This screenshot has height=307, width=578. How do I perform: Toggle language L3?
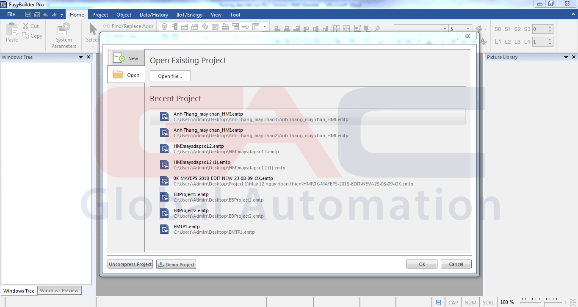point(517,42)
